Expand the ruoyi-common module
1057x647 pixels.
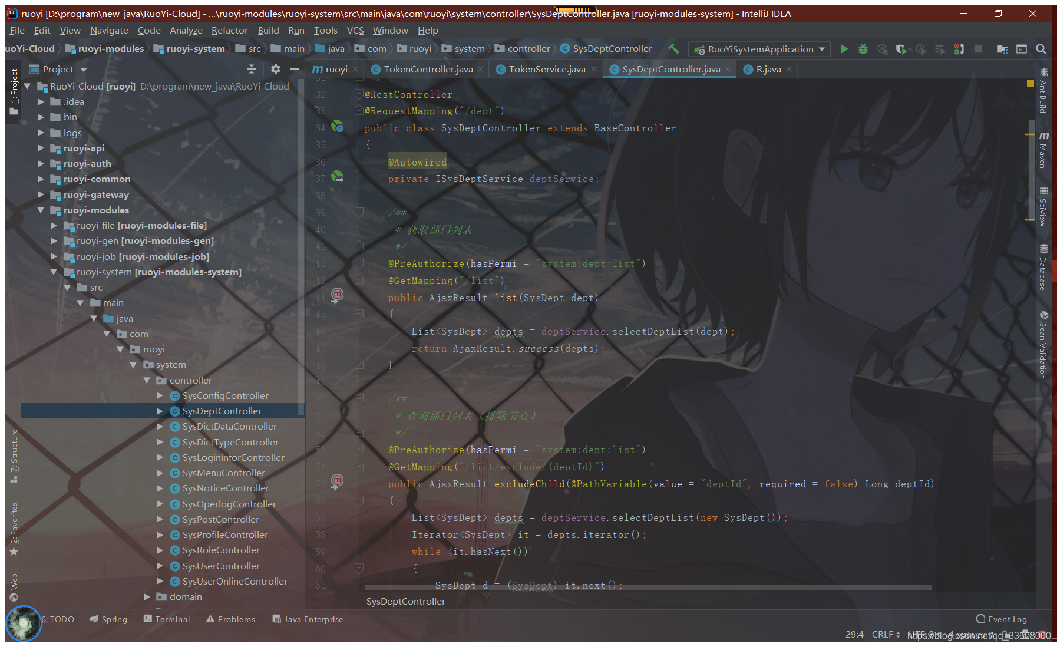click(x=41, y=179)
